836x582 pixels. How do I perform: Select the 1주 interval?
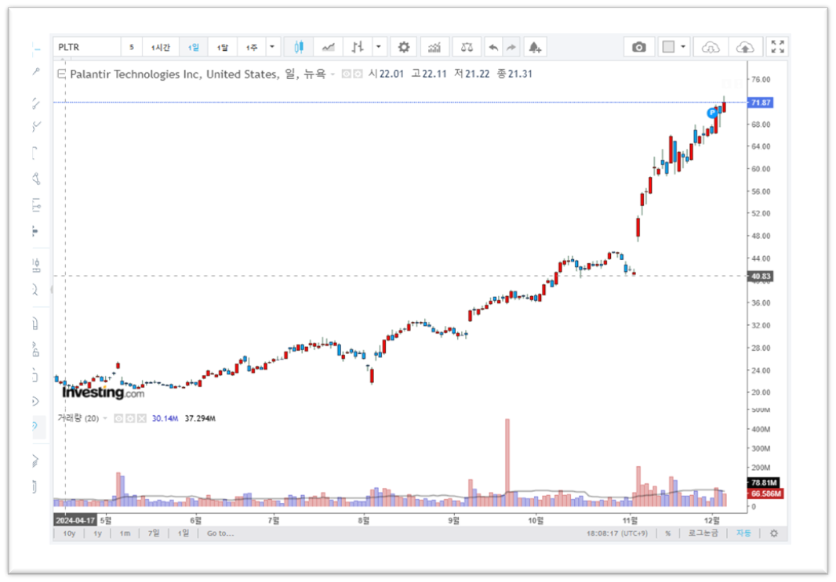tap(251, 48)
